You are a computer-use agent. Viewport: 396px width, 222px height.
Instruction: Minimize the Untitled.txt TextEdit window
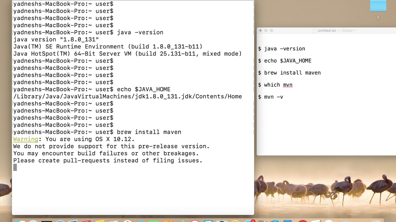tap(266, 31)
